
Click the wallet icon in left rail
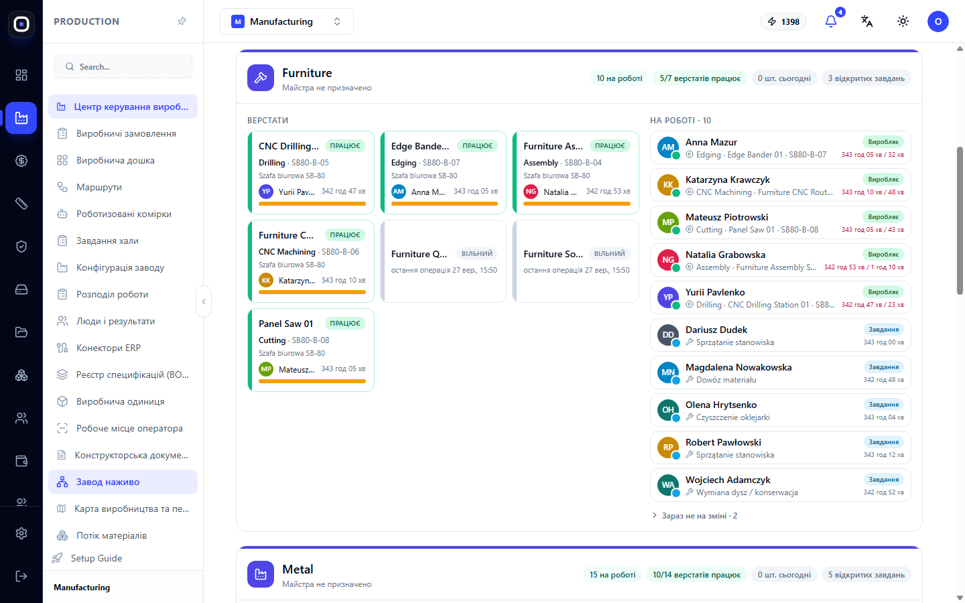point(21,461)
